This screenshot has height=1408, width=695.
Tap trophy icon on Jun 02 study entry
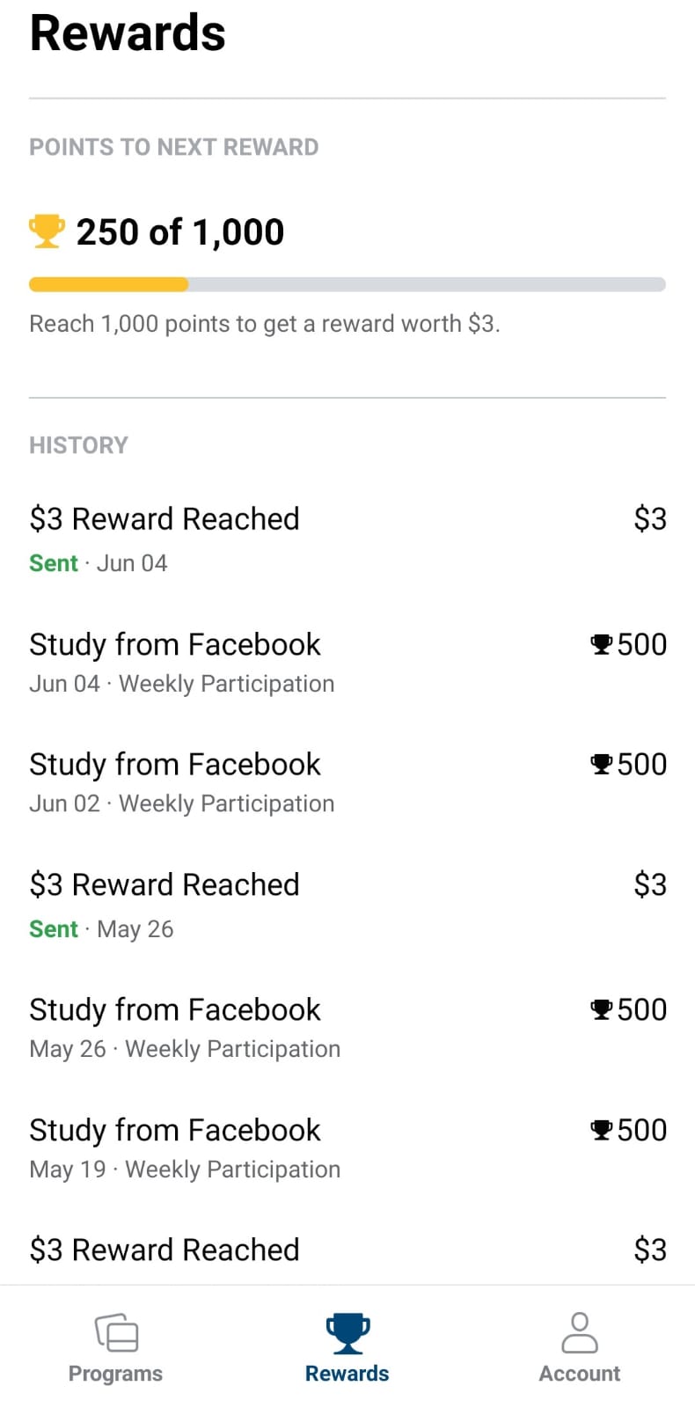[x=601, y=764]
